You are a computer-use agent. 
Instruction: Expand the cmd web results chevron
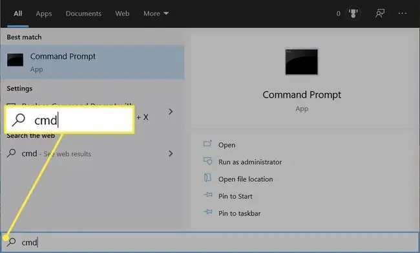171,153
